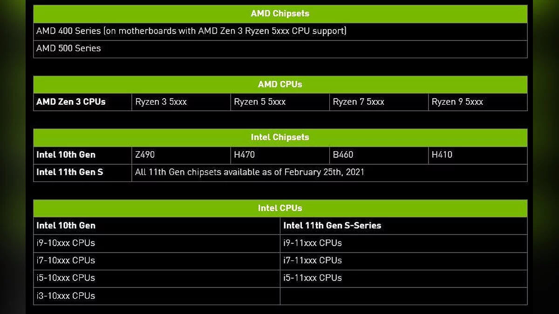Select the Ryzen 3 5xxx cell
The width and height of the screenshot is (559, 314).
tap(161, 102)
